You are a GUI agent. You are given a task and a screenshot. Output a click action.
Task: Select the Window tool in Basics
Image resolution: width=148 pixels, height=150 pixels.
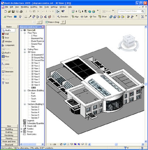pos(7,41)
